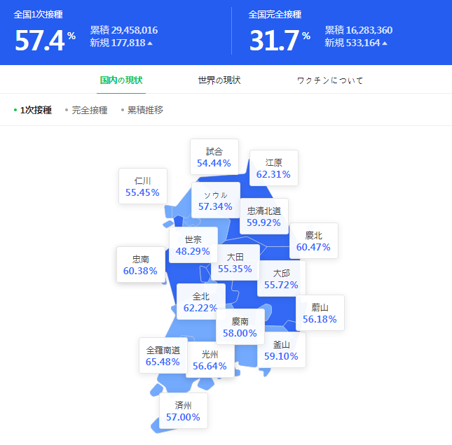Switch to the 世界の現状 tab

coord(219,80)
